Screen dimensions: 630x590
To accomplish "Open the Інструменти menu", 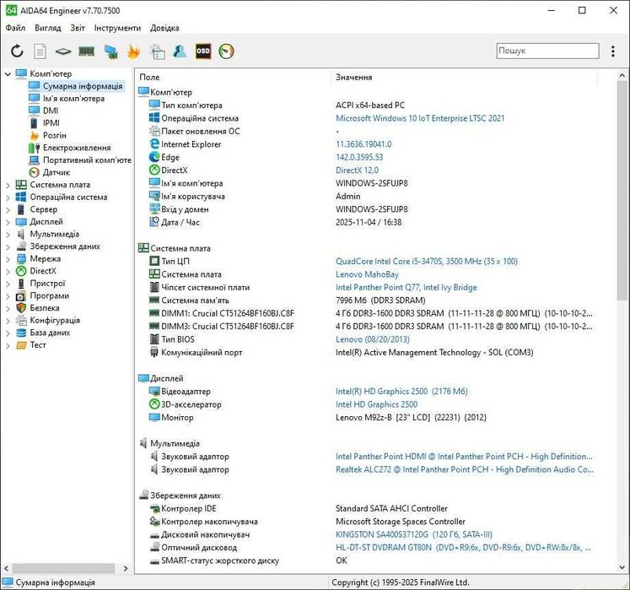I will click(x=117, y=28).
